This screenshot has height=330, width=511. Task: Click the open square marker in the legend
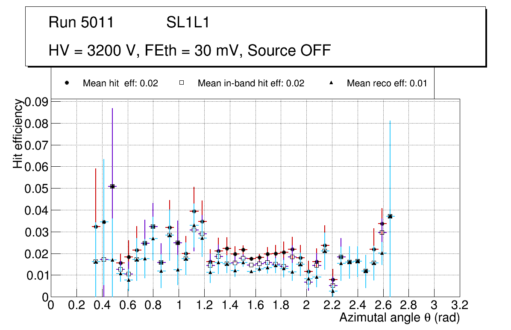pos(182,83)
